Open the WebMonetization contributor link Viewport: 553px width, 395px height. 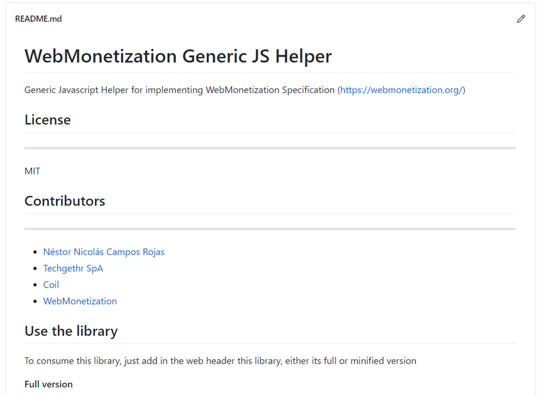pyautogui.click(x=80, y=301)
